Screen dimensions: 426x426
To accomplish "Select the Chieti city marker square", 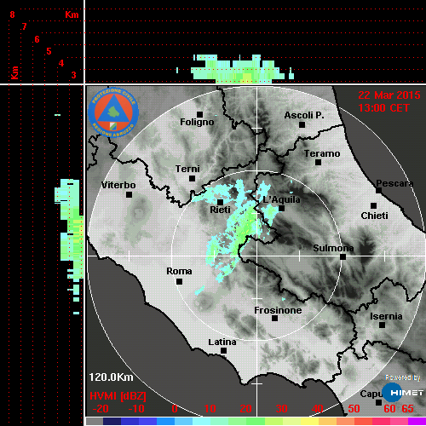I will [374, 205].
